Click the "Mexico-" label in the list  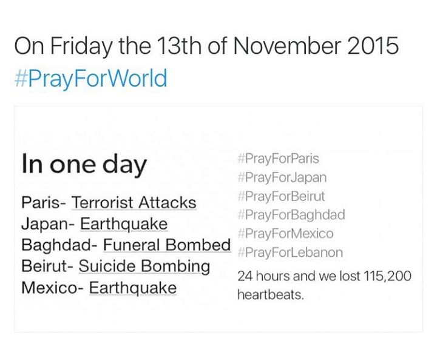click(x=52, y=288)
